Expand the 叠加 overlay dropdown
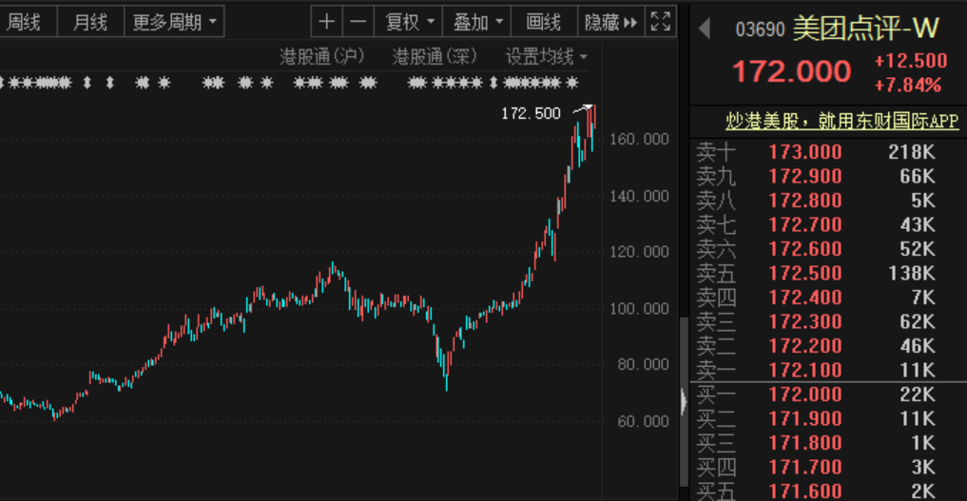This screenshot has height=501, width=967. [477, 22]
